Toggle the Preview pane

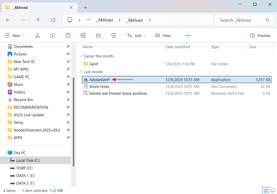point(260,36)
